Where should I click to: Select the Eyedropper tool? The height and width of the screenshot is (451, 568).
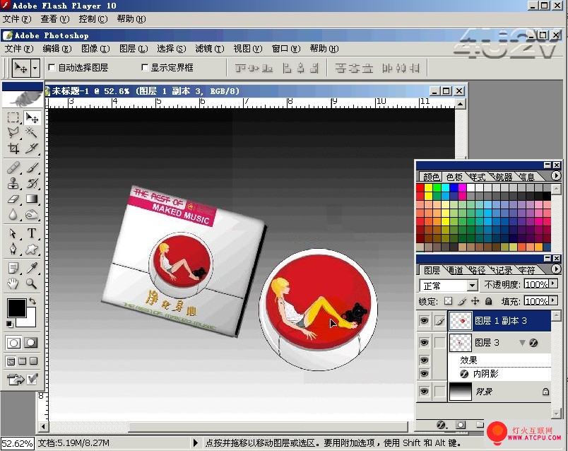click(x=32, y=268)
